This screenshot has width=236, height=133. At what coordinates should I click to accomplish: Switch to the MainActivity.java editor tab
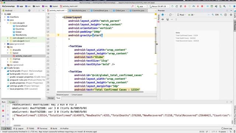coord(79,11)
